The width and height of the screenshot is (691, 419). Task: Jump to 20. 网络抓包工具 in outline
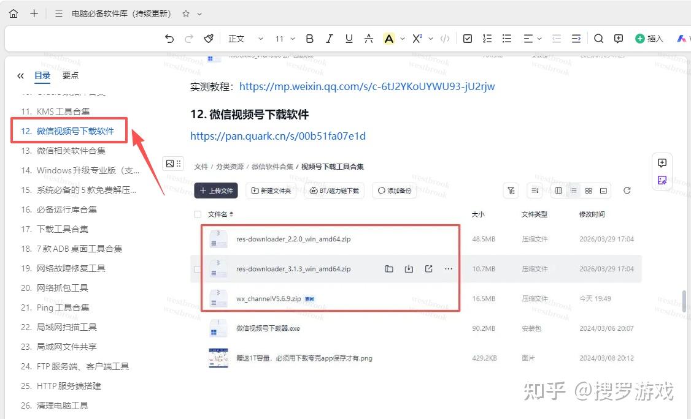point(55,288)
